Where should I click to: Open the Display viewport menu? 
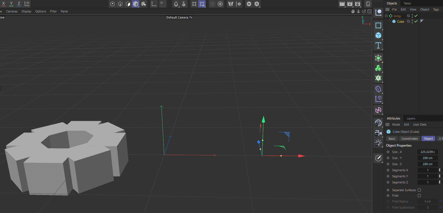click(27, 11)
